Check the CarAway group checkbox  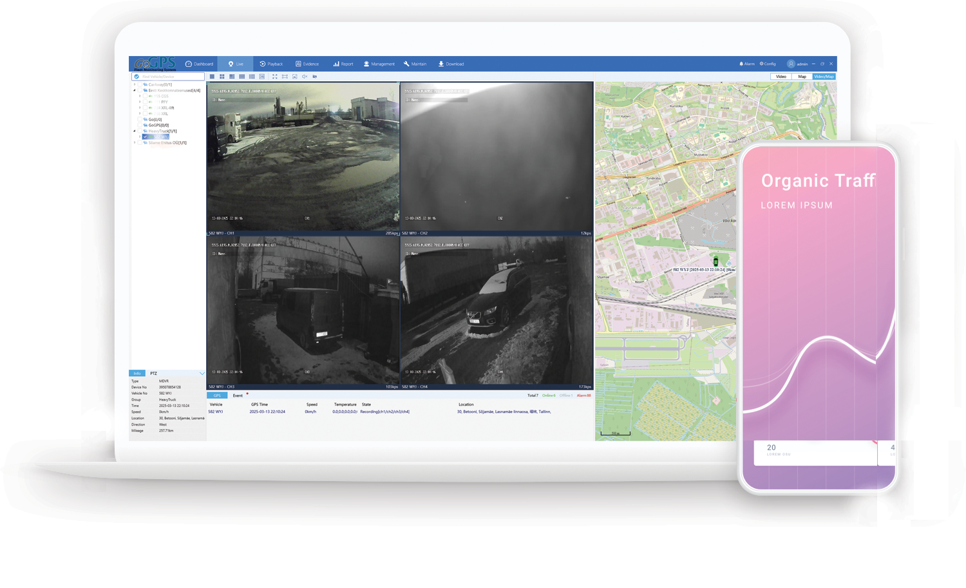pyautogui.click(x=140, y=84)
